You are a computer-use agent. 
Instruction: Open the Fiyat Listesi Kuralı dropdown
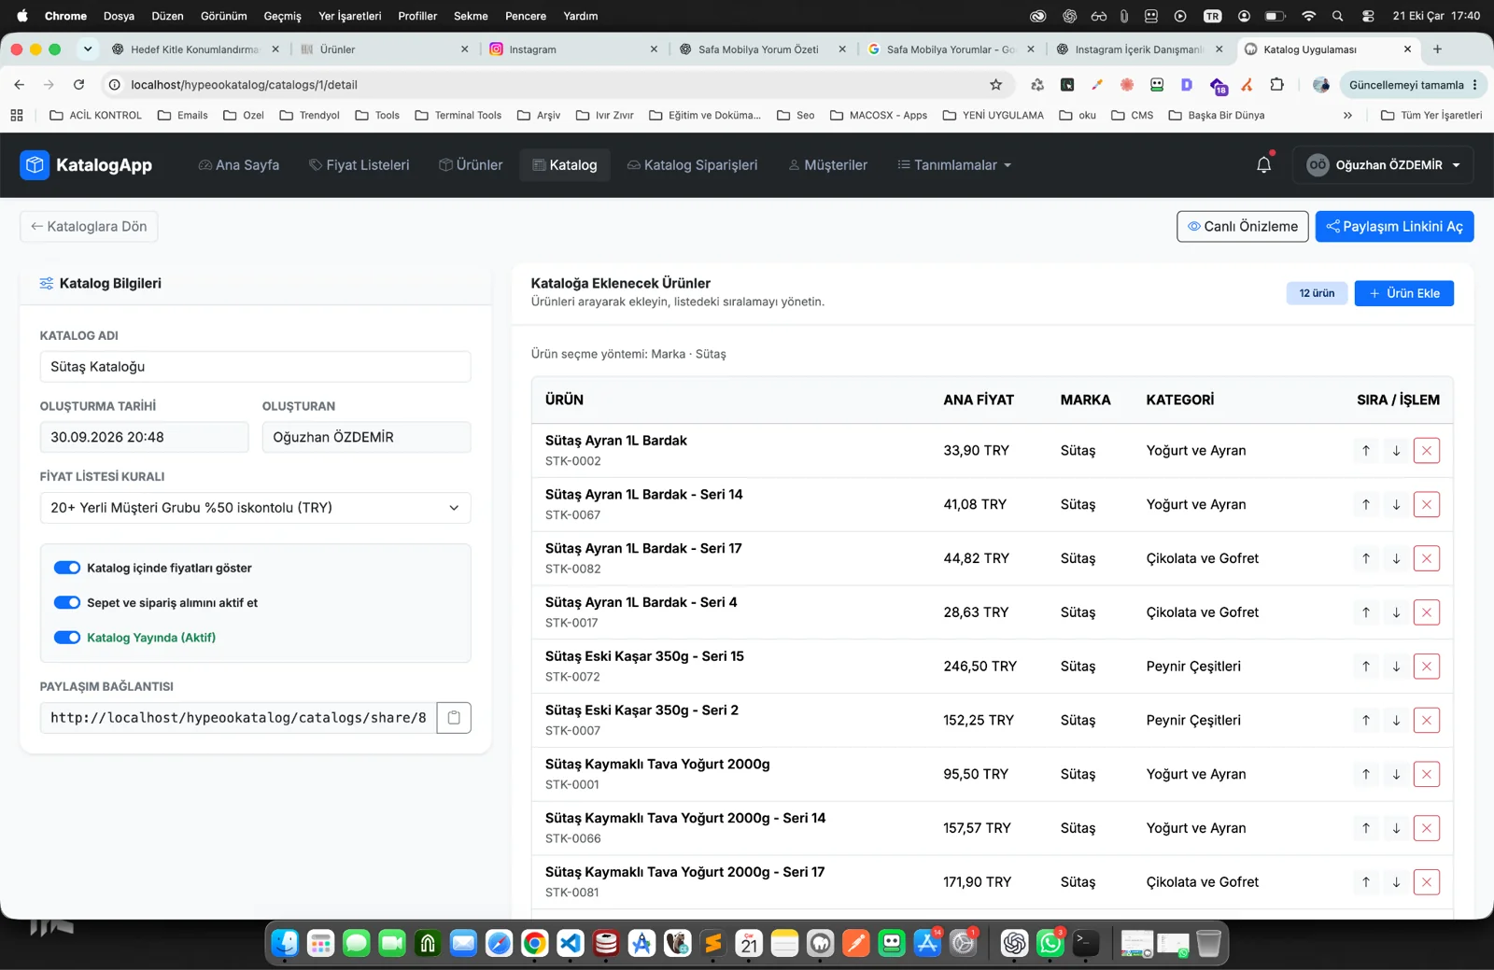(255, 508)
